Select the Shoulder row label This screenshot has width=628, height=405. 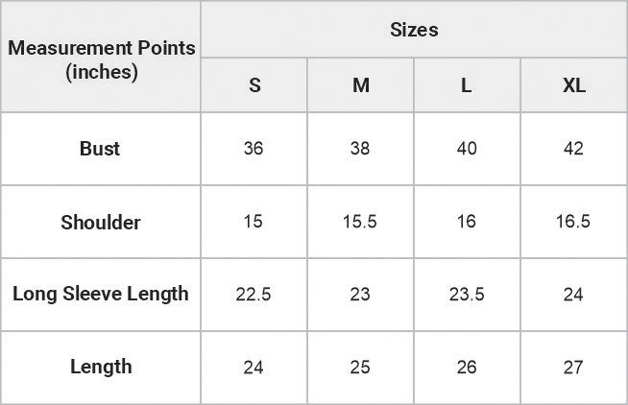101,222
